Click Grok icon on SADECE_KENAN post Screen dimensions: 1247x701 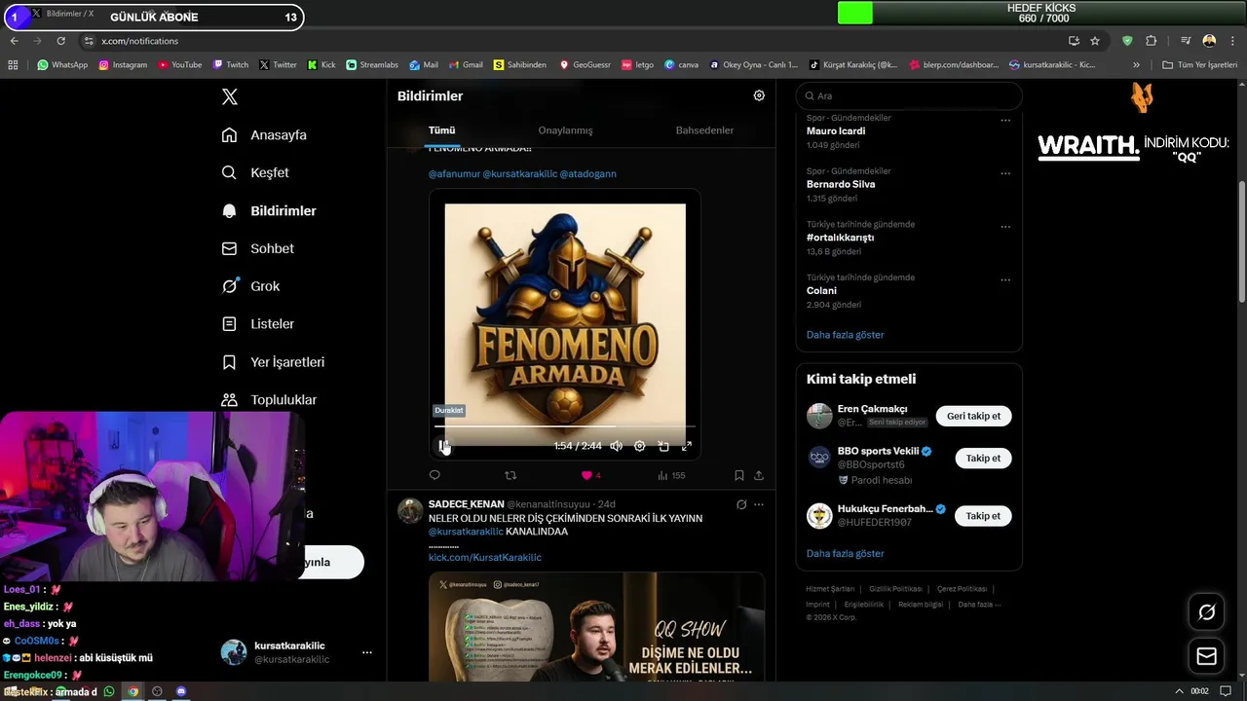click(x=741, y=504)
